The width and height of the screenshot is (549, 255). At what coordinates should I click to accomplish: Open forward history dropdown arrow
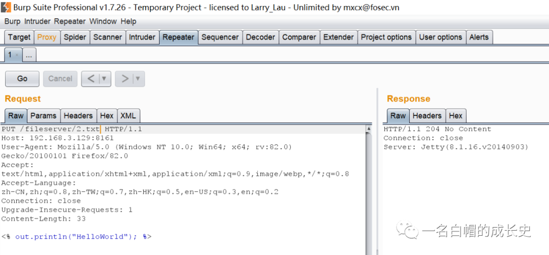coord(138,78)
